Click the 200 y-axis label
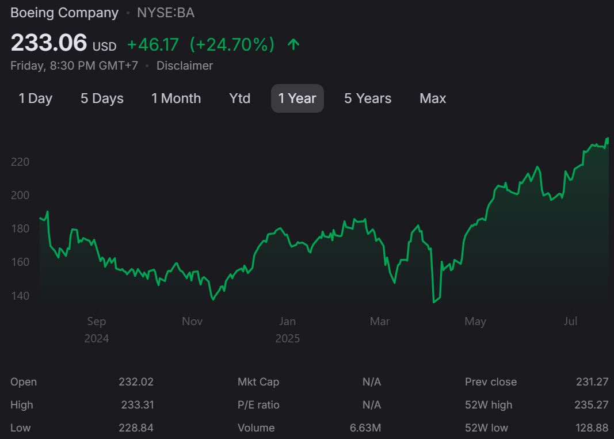This screenshot has width=614, height=439. coord(20,195)
